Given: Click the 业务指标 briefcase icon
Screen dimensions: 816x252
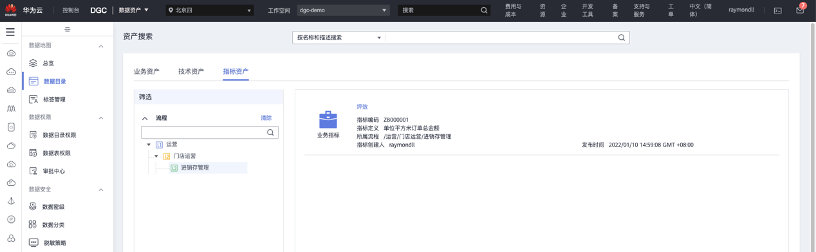Looking at the screenshot, I should (328, 120).
